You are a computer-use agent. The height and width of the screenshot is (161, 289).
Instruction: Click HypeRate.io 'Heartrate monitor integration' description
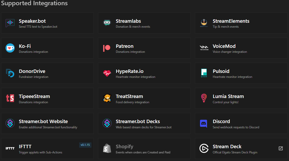coord(135,77)
